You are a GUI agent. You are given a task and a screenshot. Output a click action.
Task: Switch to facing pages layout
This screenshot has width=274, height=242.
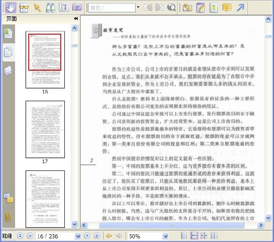[214, 235]
